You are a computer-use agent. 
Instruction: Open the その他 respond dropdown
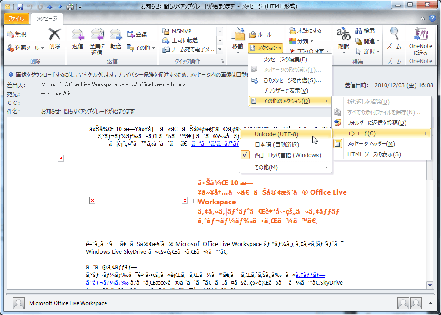[x=141, y=48]
